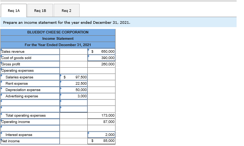Select the Operating income value 87,000
This screenshot has width=244, height=146.
point(101,122)
